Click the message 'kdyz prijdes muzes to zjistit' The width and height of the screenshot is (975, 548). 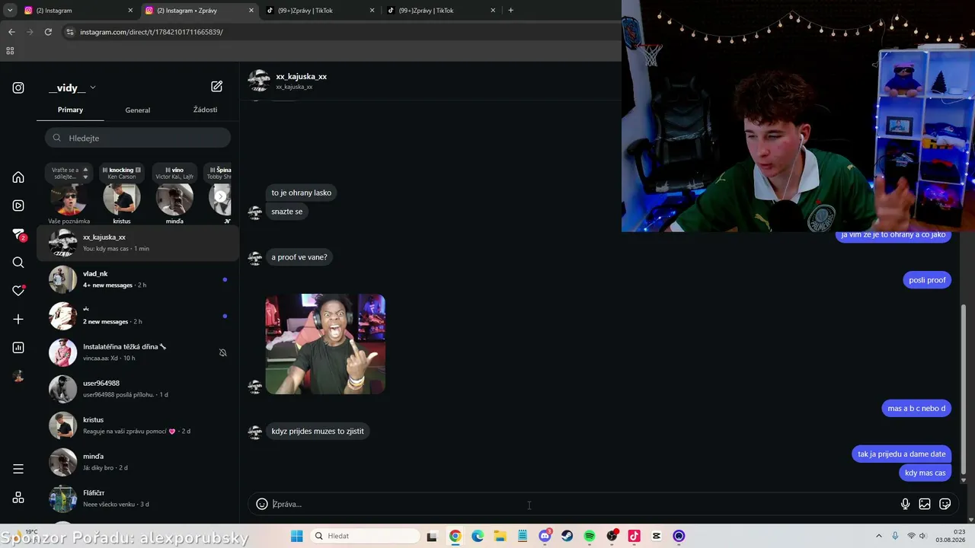(x=318, y=432)
